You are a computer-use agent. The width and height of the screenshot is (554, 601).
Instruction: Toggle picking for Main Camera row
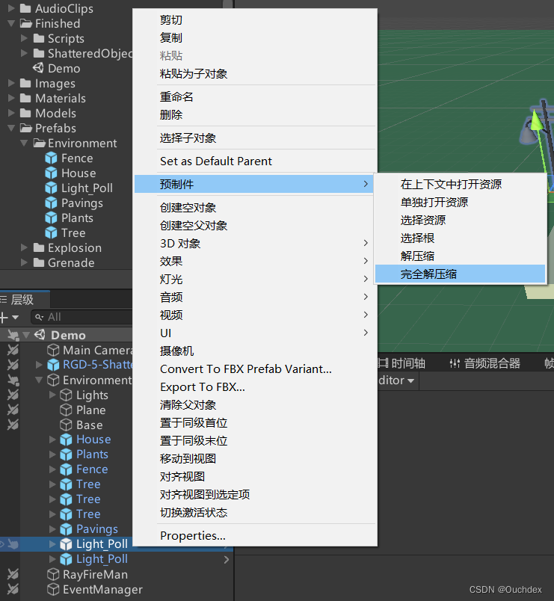click(13, 350)
